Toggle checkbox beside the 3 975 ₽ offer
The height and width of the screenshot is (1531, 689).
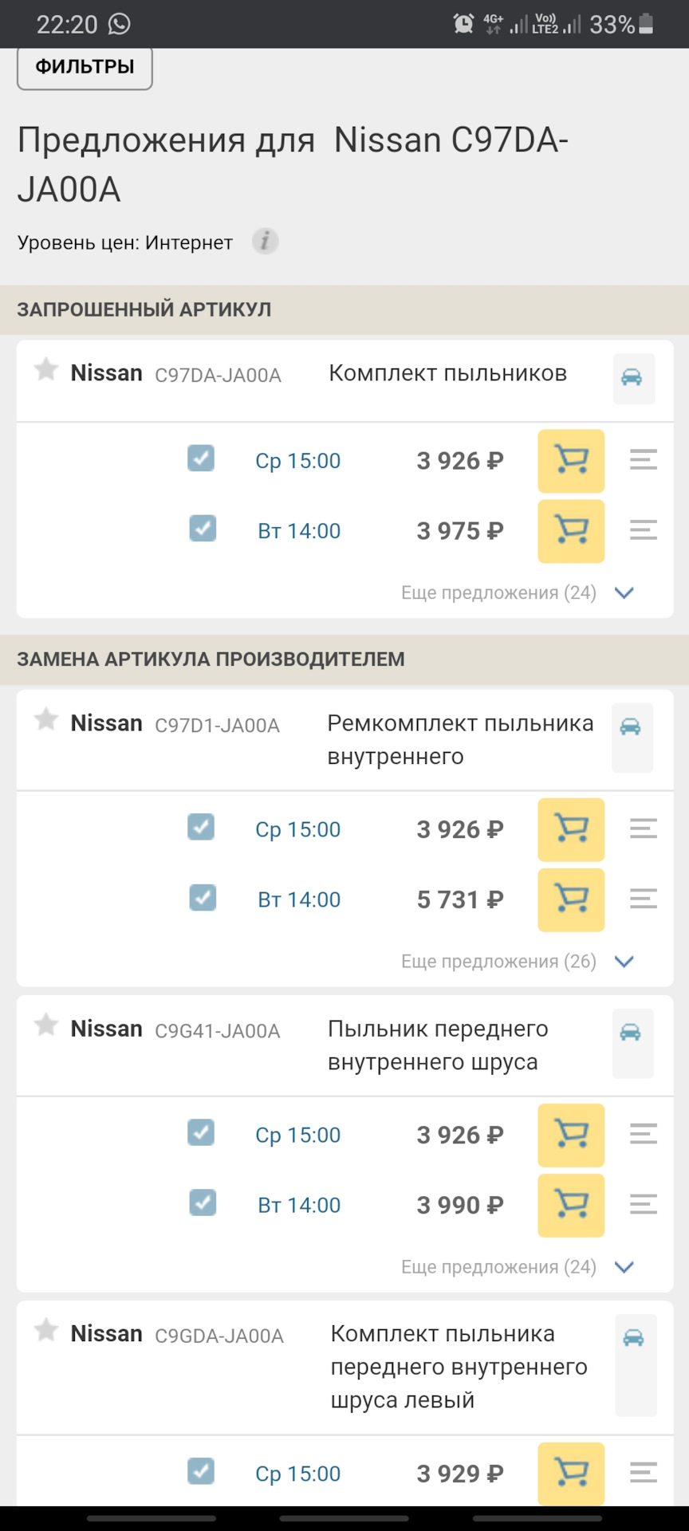tap(203, 529)
